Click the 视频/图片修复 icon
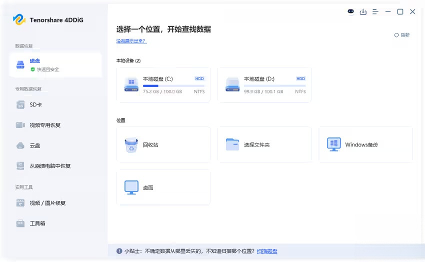 point(20,203)
